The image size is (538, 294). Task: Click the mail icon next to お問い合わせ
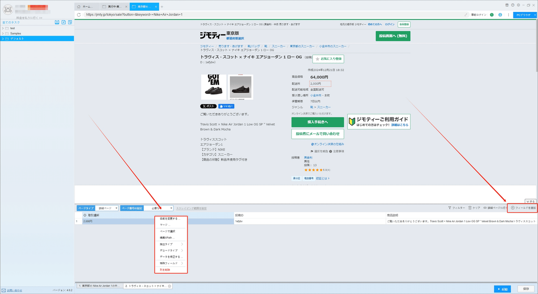tap(4, 290)
